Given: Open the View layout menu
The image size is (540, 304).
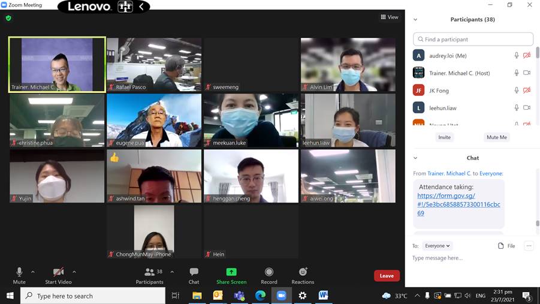Looking at the screenshot, I should point(390,17).
